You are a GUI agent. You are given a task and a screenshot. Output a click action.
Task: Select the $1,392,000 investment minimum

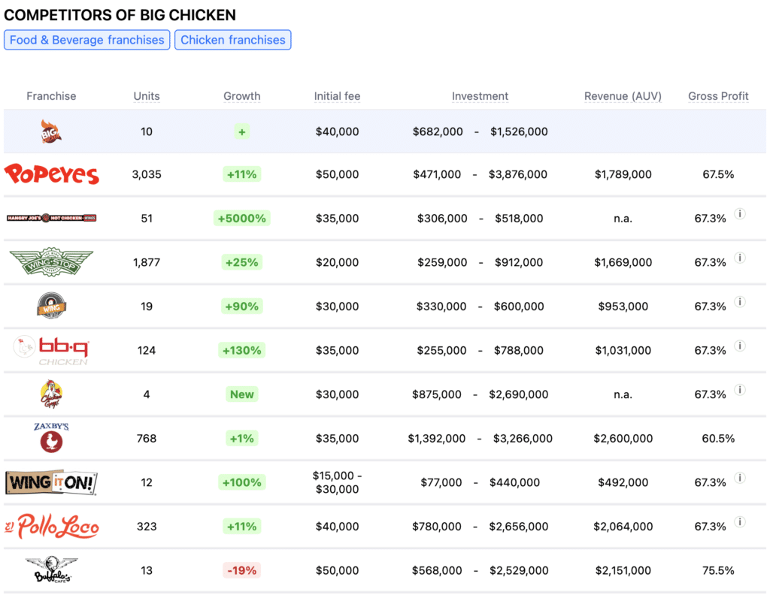[437, 438]
